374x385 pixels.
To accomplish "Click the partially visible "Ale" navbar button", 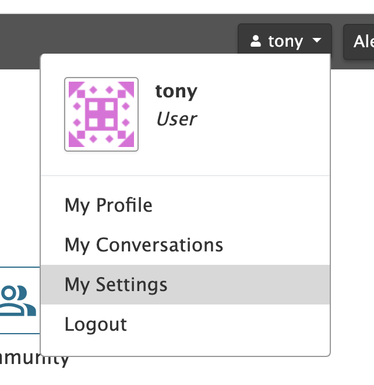I will (361, 41).
